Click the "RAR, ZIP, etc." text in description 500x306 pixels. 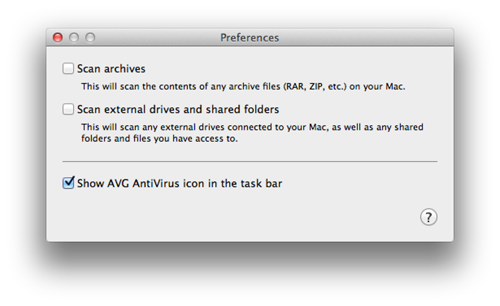tap(313, 87)
